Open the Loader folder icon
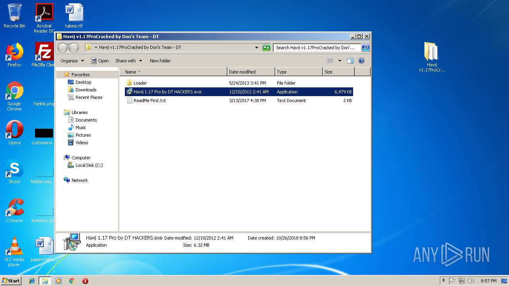509x286 pixels. pyautogui.click(x=129, y=83)
